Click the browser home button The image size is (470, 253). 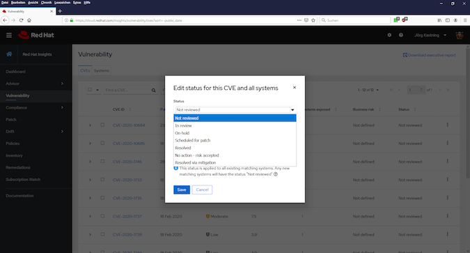[29, 20]
